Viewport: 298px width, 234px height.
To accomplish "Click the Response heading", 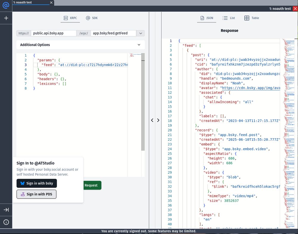I will pos(229,30).
